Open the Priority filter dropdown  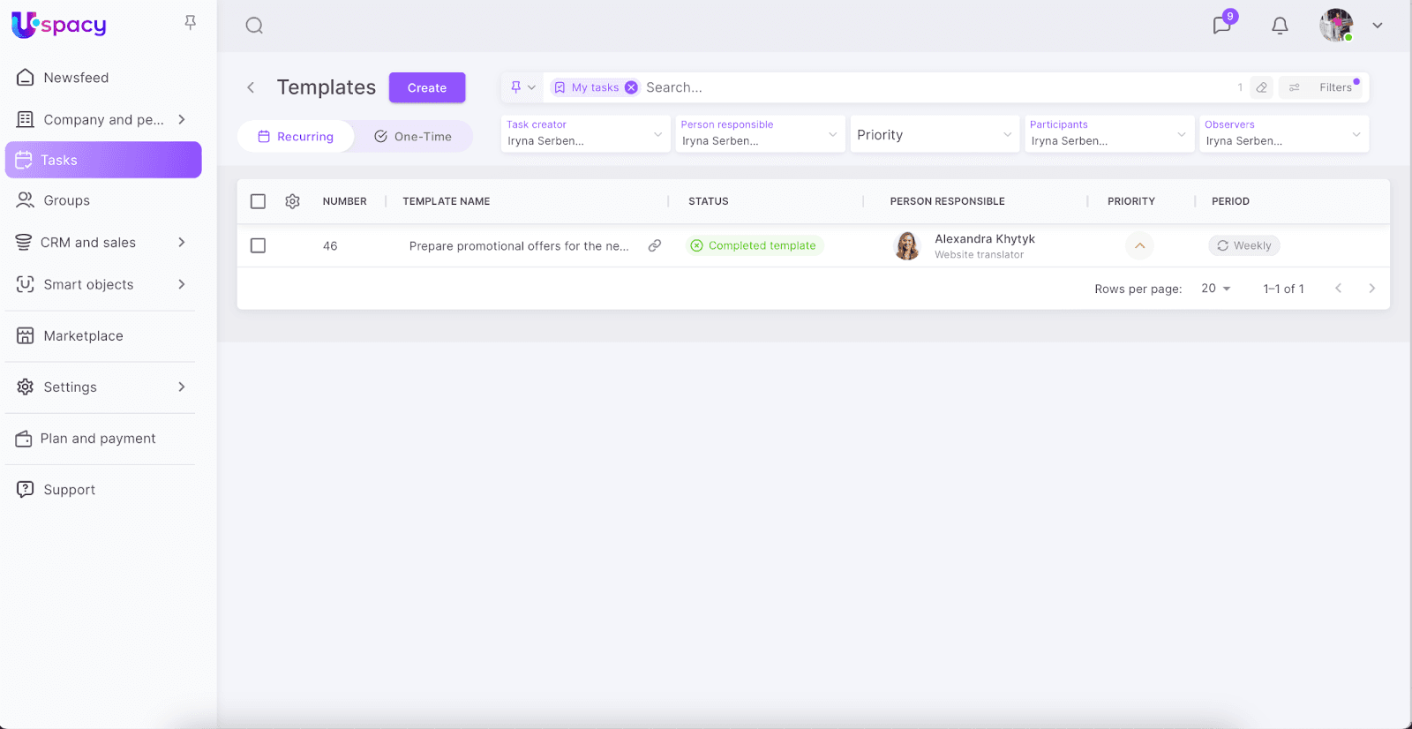pyautogui.click(x=934, y=135)
